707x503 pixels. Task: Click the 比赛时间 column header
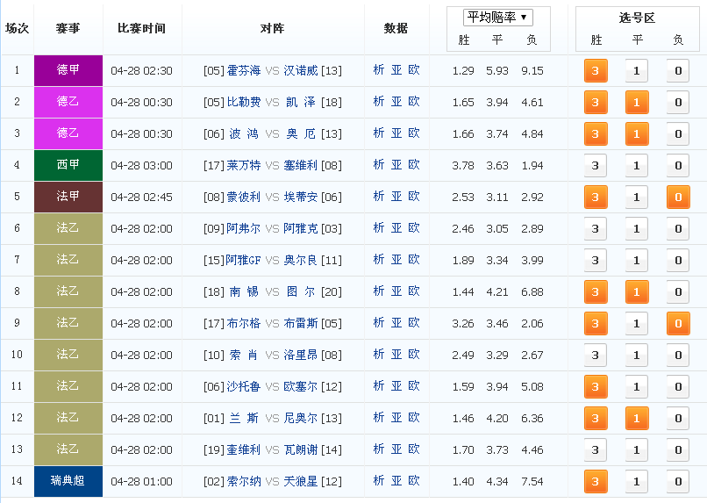coord(141,28)
